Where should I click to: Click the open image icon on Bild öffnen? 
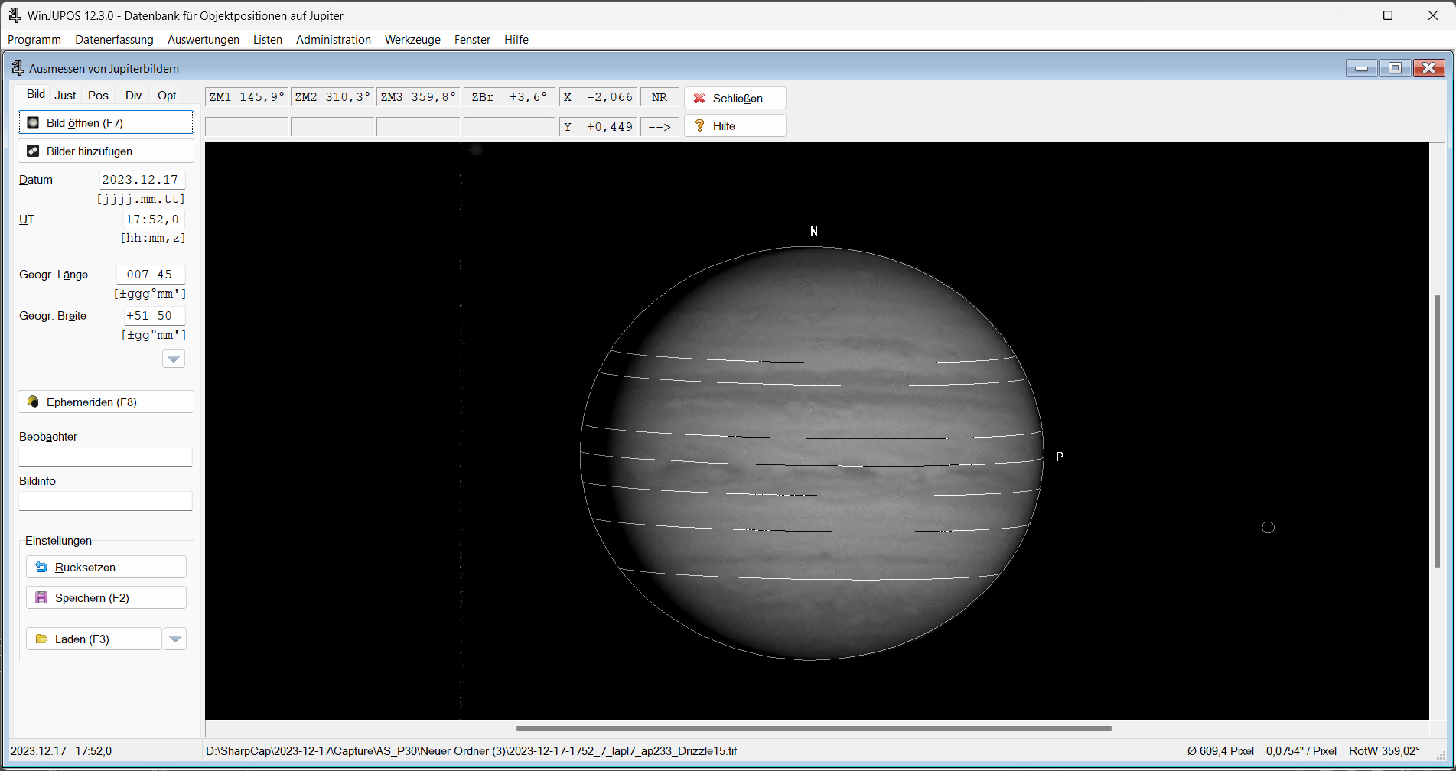point(33,122)
